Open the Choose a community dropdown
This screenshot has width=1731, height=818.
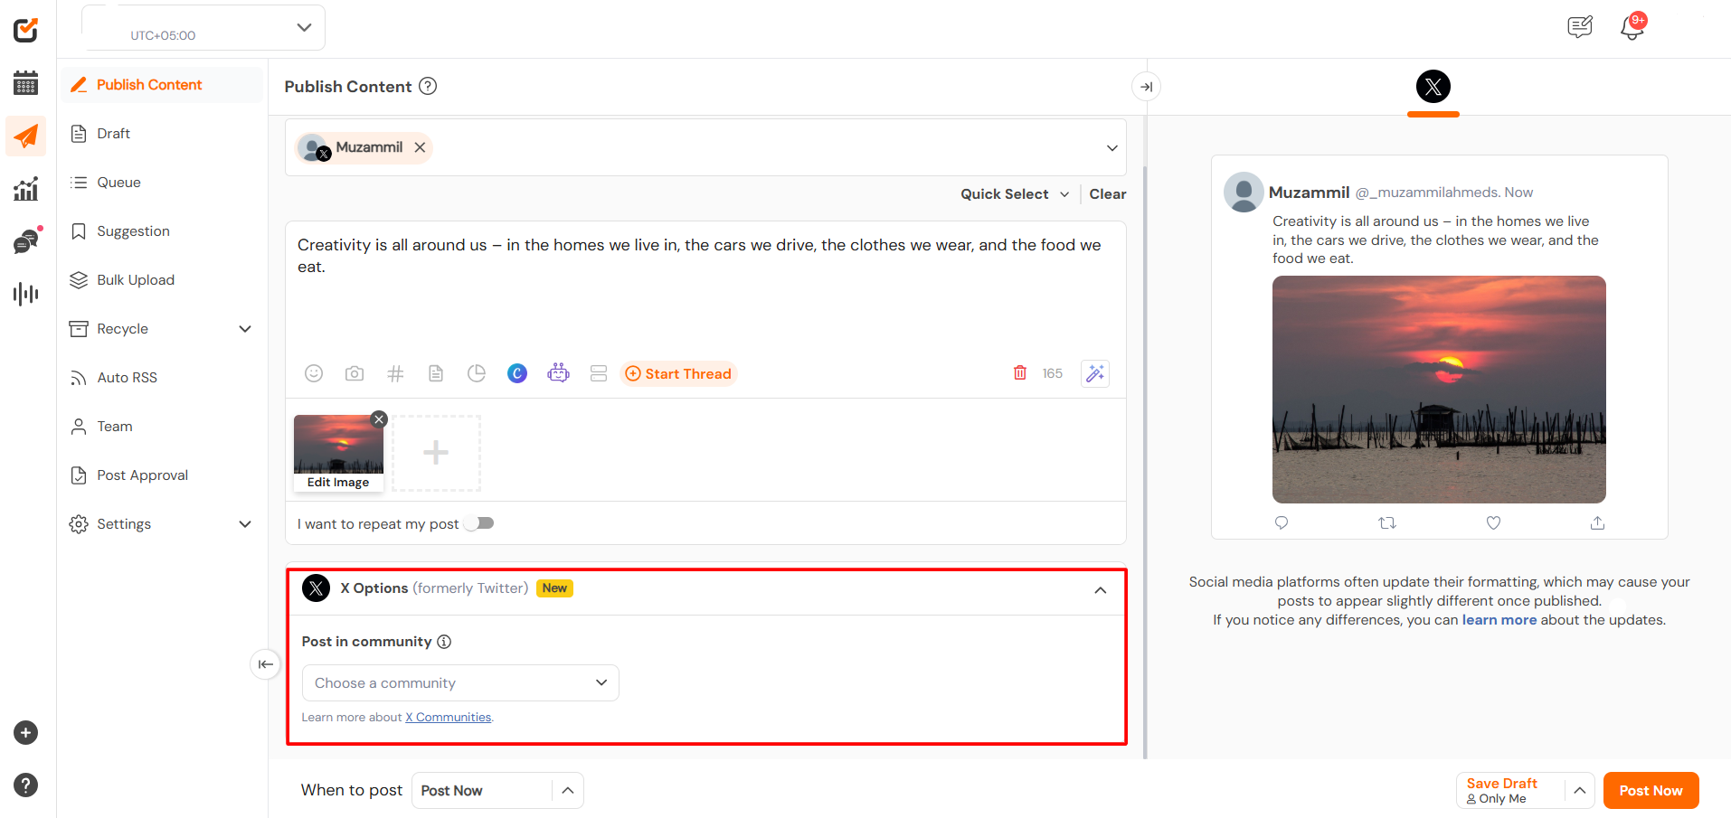point(460,683)
